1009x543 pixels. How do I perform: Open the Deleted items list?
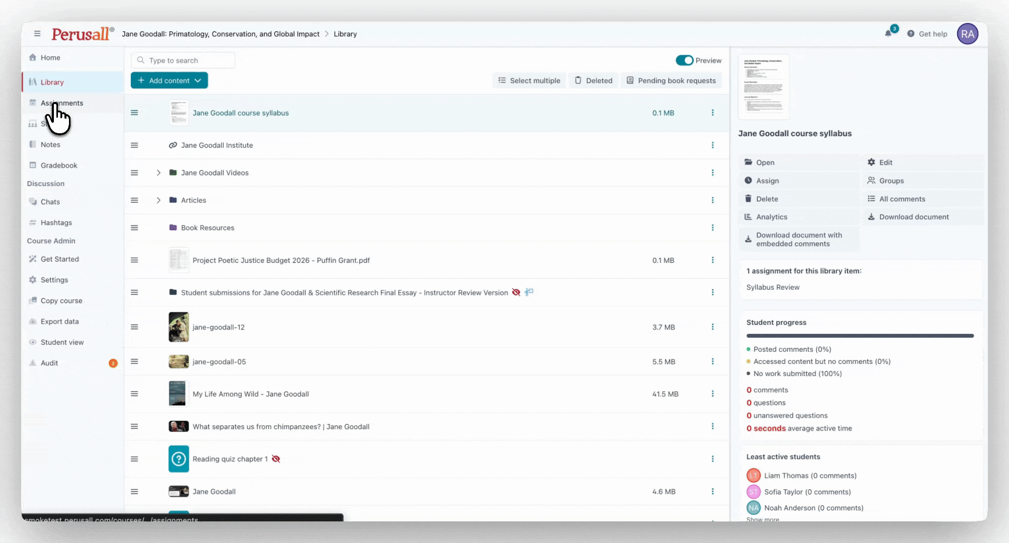pyautogui.click(x=594, y=80)
